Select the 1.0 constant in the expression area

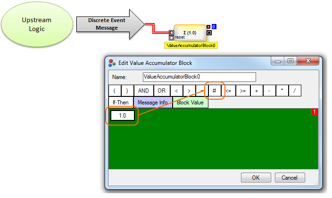123,116
